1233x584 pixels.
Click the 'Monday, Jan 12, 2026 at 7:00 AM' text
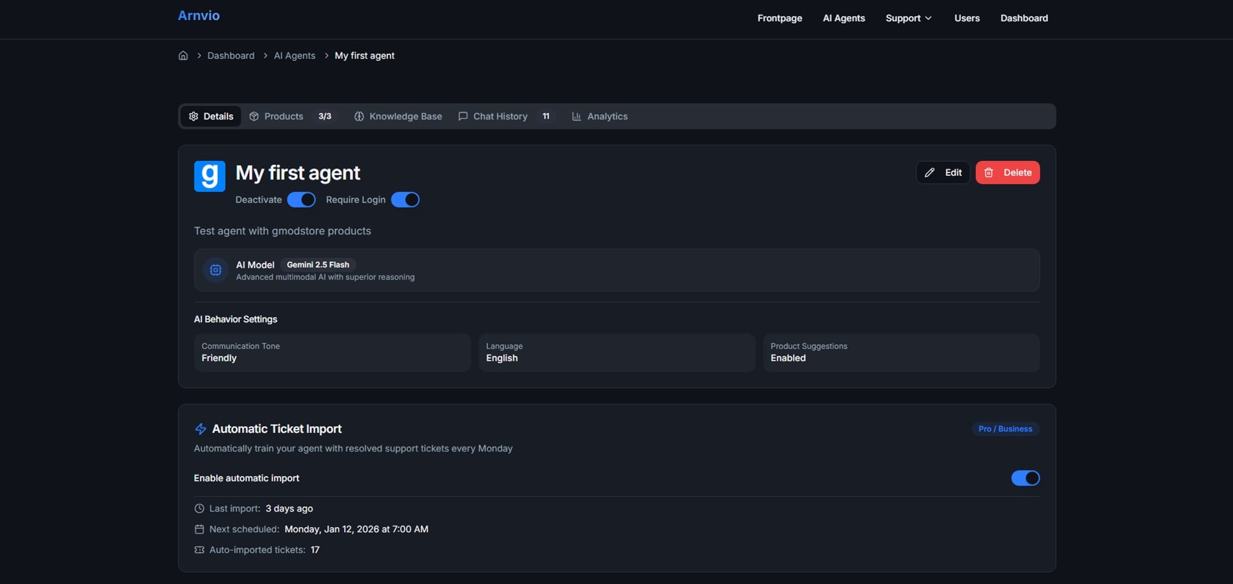click(x=356, y=529)
